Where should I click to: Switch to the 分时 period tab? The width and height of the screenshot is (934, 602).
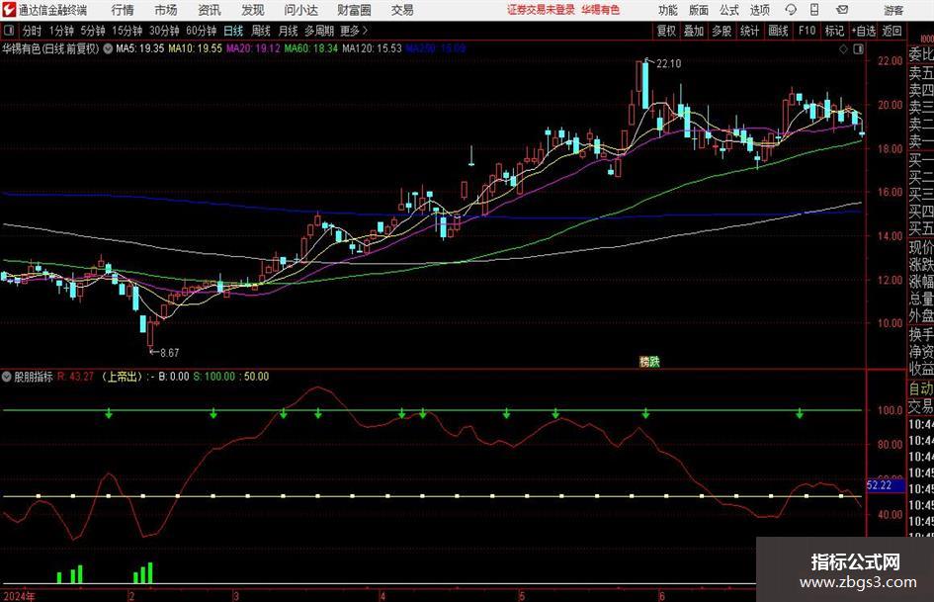(32, 31)
